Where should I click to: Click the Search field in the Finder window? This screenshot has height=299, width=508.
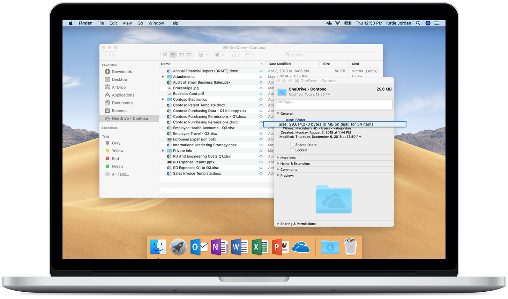(x=332, y=55)
